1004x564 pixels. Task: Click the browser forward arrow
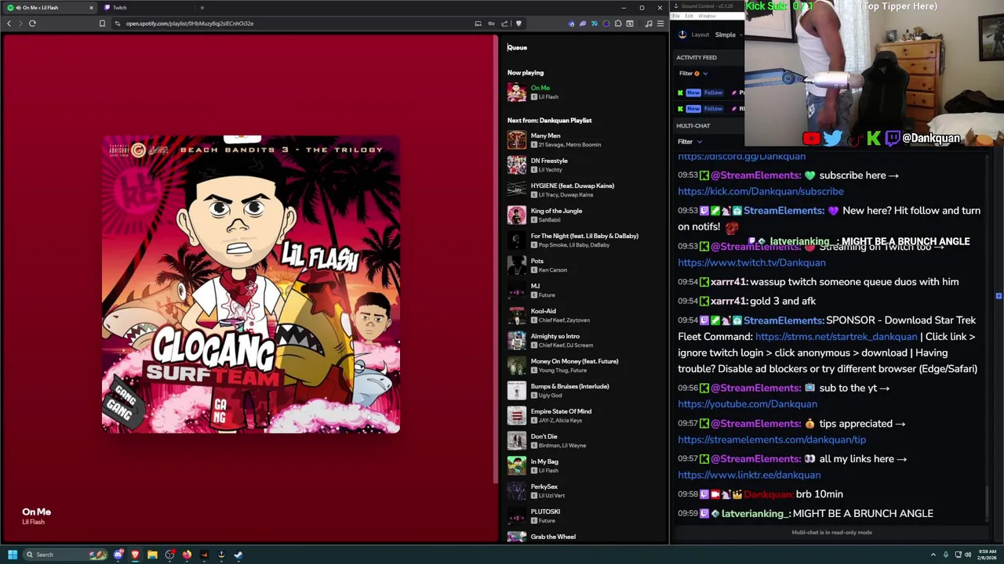tap(20, 23)
